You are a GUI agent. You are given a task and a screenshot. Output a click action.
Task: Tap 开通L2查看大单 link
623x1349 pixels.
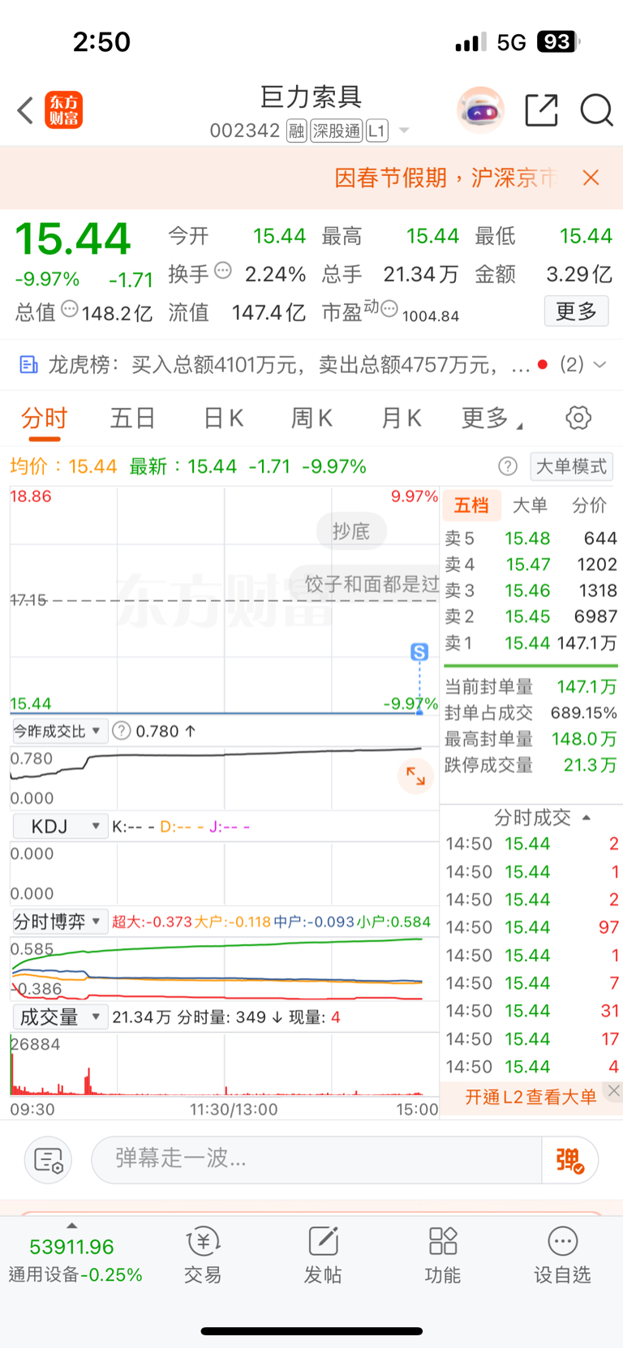click(x=531, y=1097)
